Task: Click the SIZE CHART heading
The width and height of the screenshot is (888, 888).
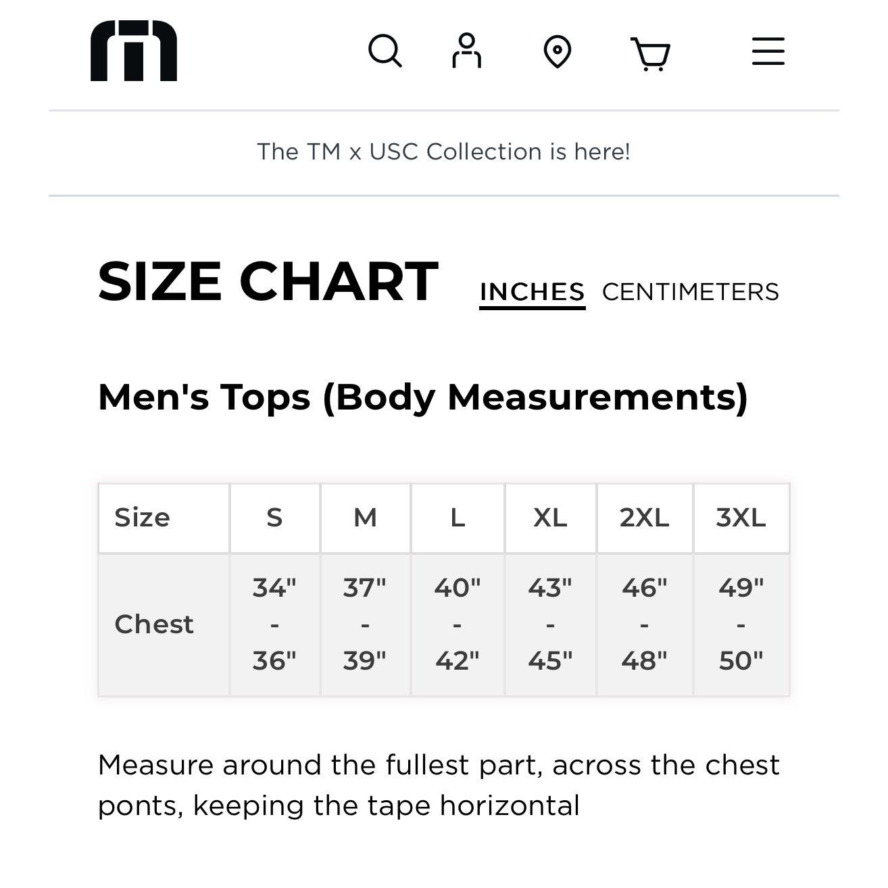Action: [268, 282]
